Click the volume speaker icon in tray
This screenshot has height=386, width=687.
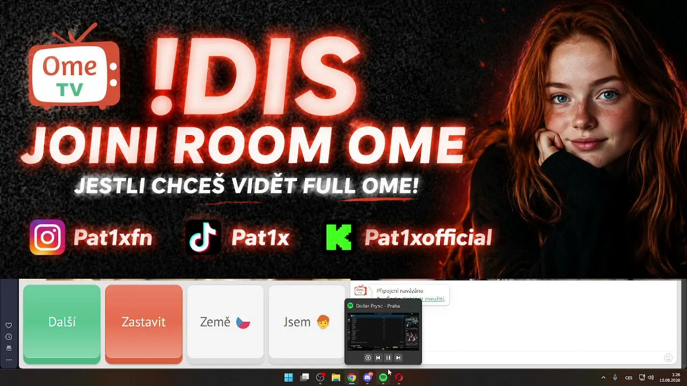click(x=651, y=377)
